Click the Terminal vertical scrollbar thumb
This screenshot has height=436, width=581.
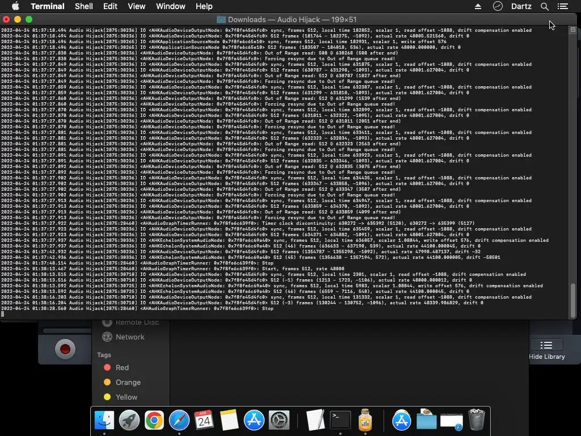573,300
